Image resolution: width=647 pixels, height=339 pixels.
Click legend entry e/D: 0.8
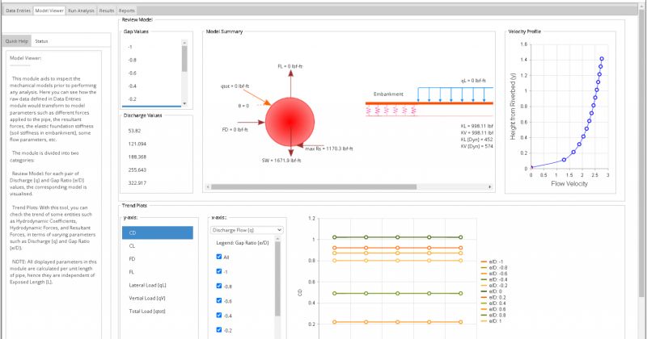[x=493, y=315]
